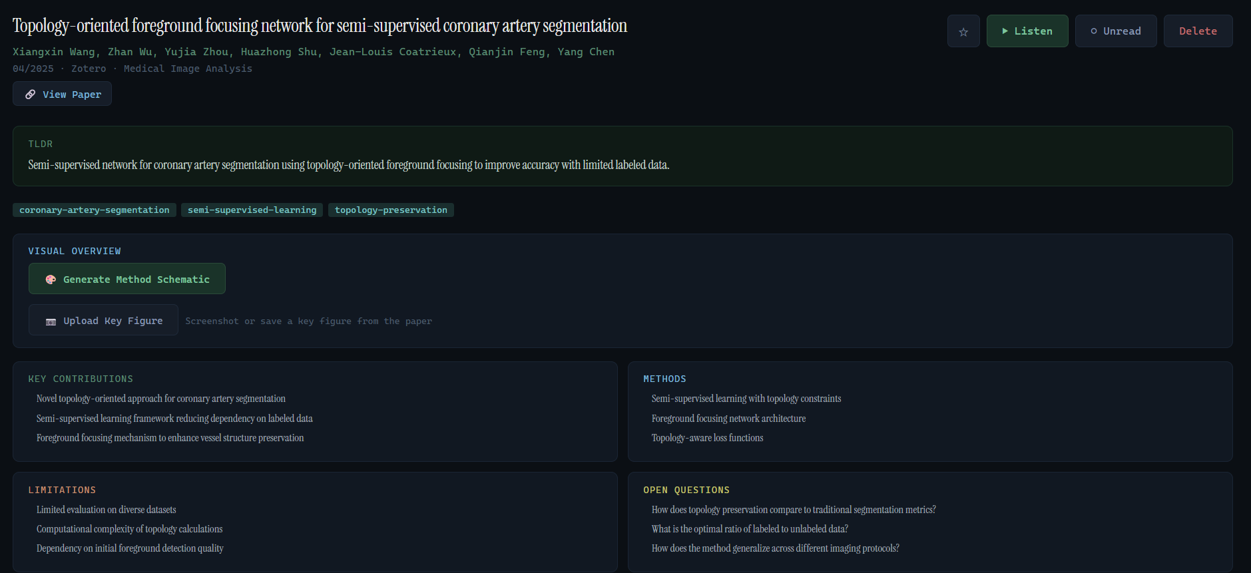
Task: Click the author name Yang Chen
Action: click(x=586, y=52)
